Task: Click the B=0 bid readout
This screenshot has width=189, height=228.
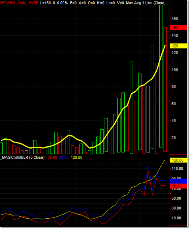Action: [73, 3]
